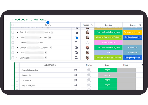Select all subitems with Subelemento checkbox
Image resolution: width=148 pixels, height=105 pixels.
(17, 65)
